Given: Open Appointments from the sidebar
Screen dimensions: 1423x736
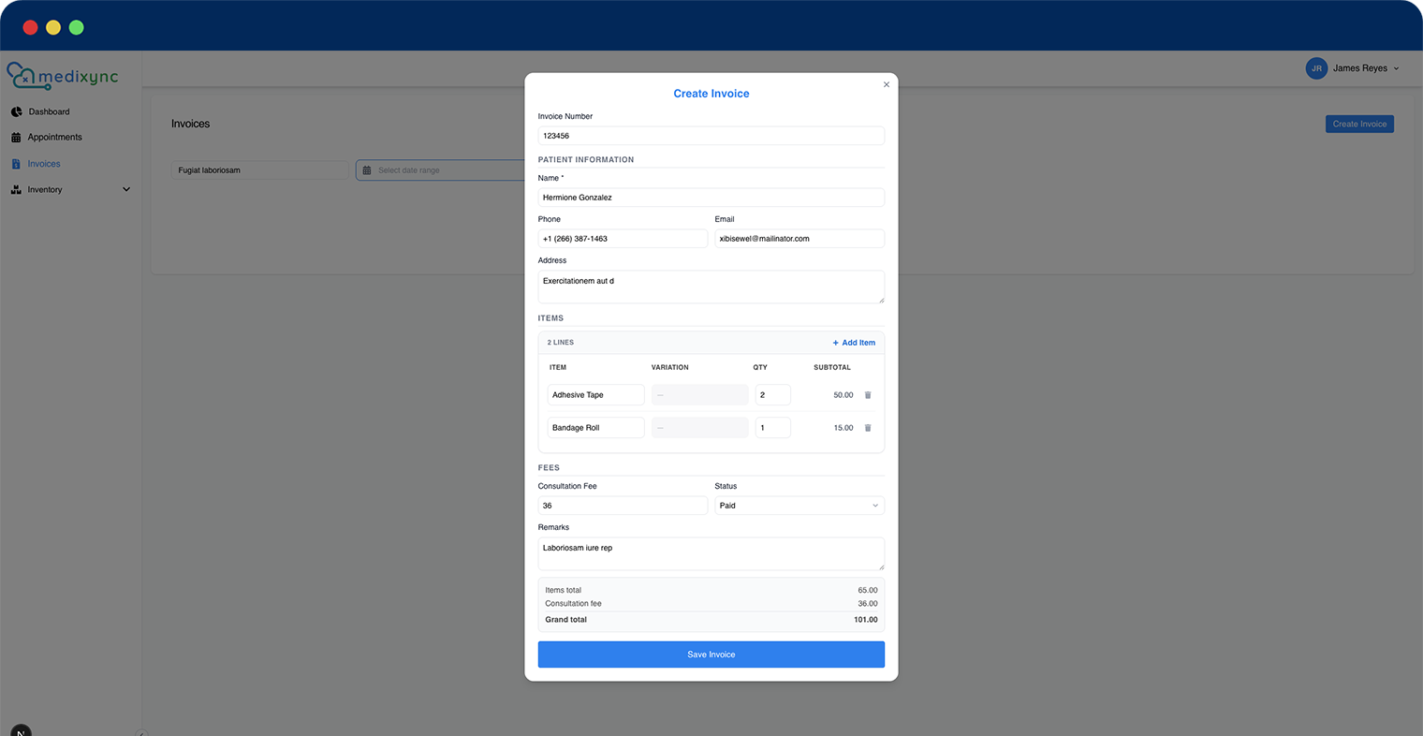Looking at the screenshot, I should 55,138.
